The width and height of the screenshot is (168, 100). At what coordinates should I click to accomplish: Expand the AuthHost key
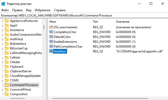point(2,39)
